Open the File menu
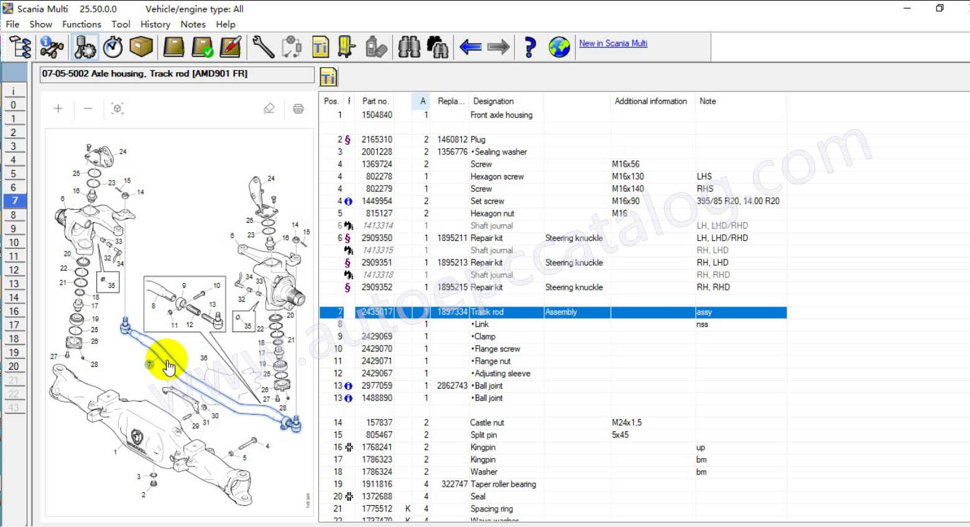The image size is (970, 527). 12,24
